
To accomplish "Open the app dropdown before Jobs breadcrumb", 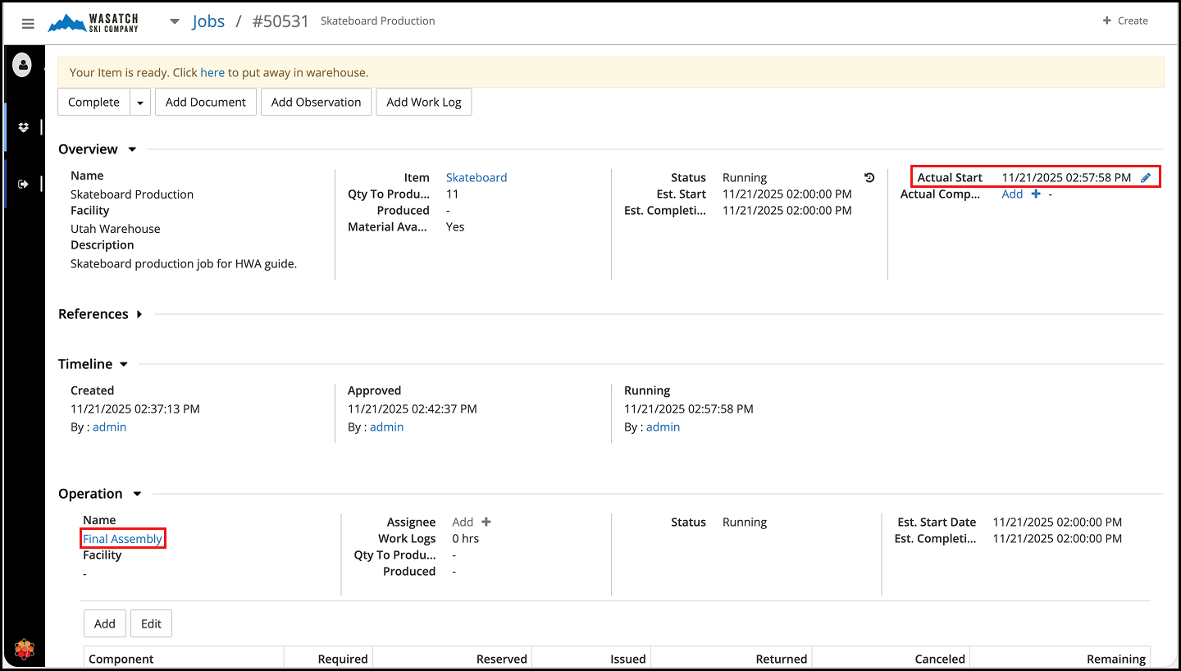I will click(x=175, y=21).
